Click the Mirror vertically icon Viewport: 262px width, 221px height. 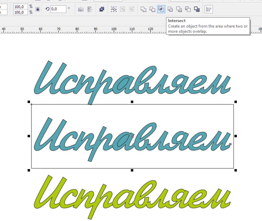[x=90, y=9]
